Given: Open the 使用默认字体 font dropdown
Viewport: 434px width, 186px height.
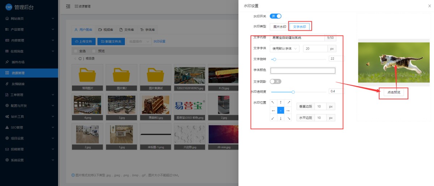Looking at the screenshot, I should click(x=285, y=48).
